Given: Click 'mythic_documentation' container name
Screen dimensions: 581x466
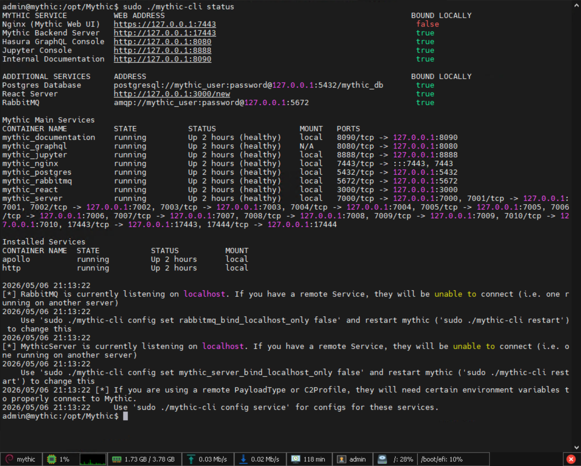Looking at the screenshot, I should point(48,137).
